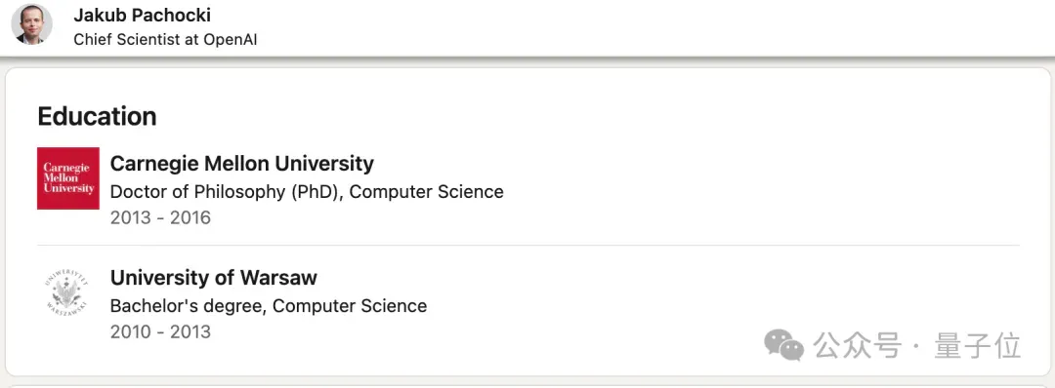Click the divider between the education entries
This screenshot has height=388, width=1055.
click(x=528, y=245)
